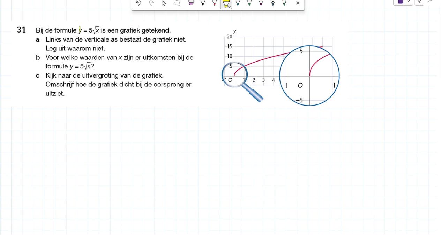The width and height of the screenshot is (441, 238).
Task: Click the text 'Bij de formule'
Action: [56, 30]
